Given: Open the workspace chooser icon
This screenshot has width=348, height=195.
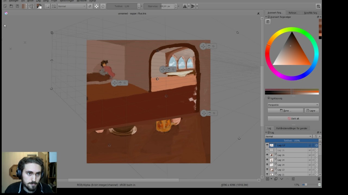Looking at the screenshot, I should [318, 6].
